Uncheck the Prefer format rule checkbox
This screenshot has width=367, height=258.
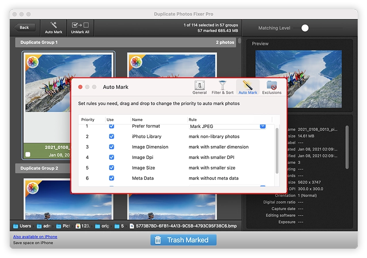[x=112, y=126]
